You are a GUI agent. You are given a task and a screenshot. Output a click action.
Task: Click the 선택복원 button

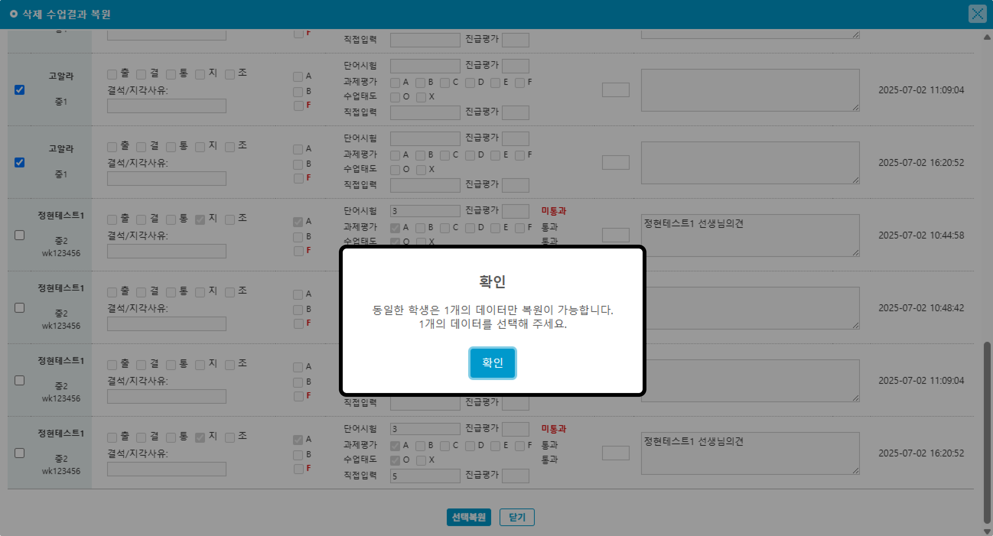tap(468, 517)
